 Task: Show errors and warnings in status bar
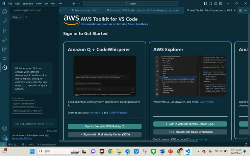(x=13, y=145)
